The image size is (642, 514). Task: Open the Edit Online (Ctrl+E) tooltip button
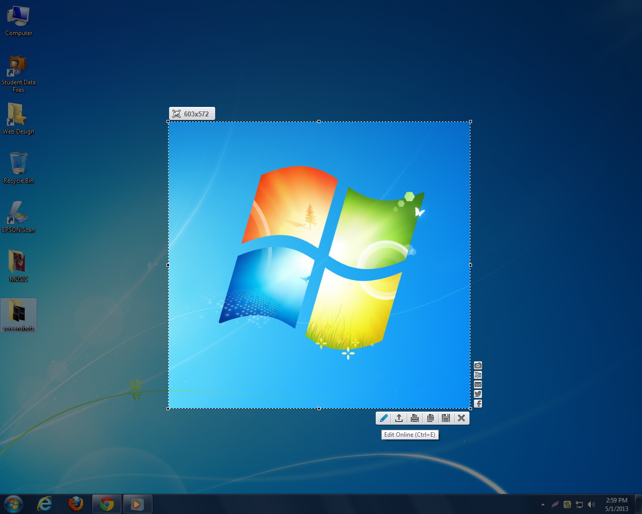click(410, 435)
